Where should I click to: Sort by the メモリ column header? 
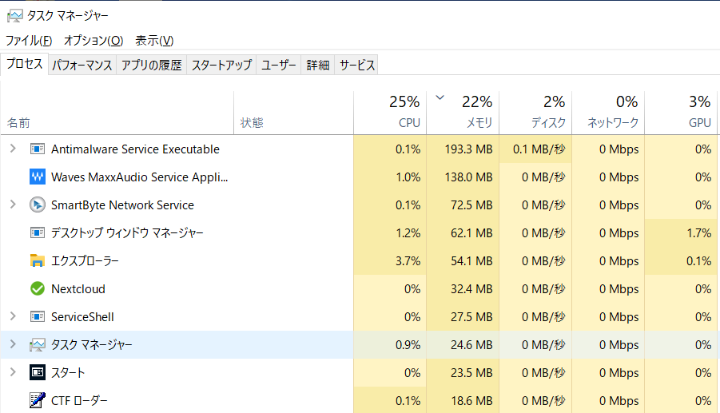[x=463, y=113]
